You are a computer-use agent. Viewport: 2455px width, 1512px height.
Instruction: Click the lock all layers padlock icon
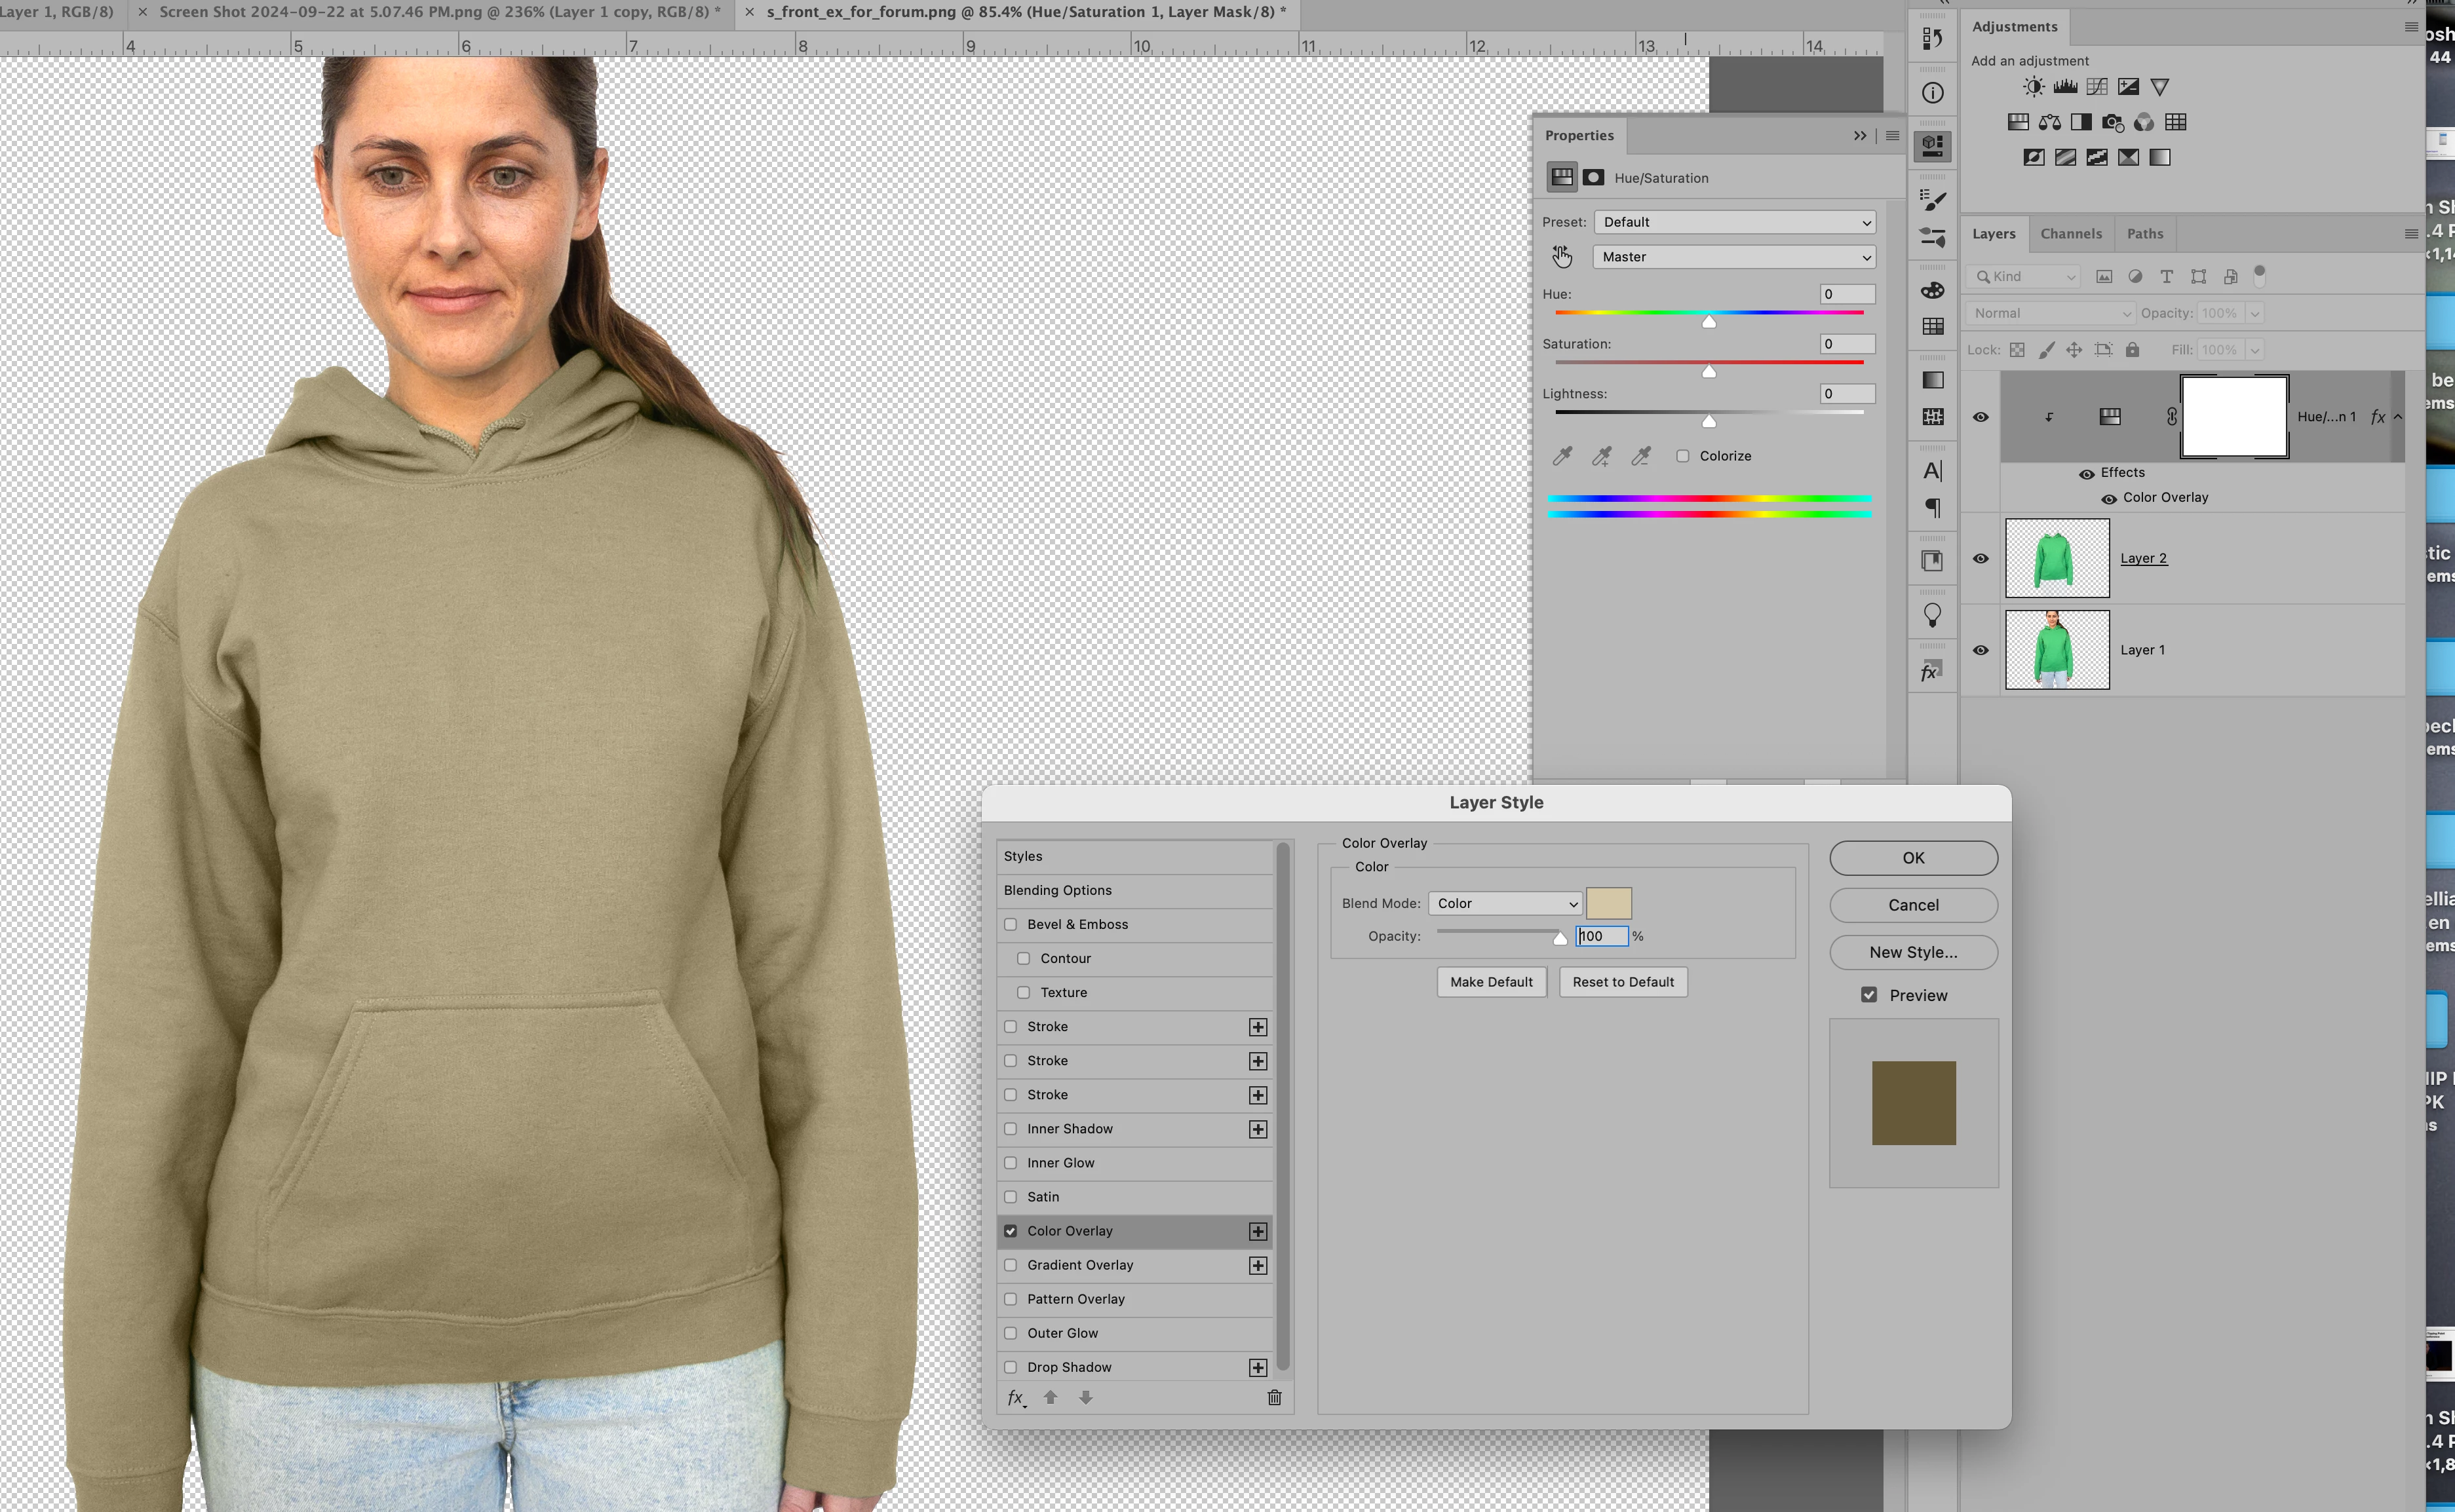(x=2132, y=350)
